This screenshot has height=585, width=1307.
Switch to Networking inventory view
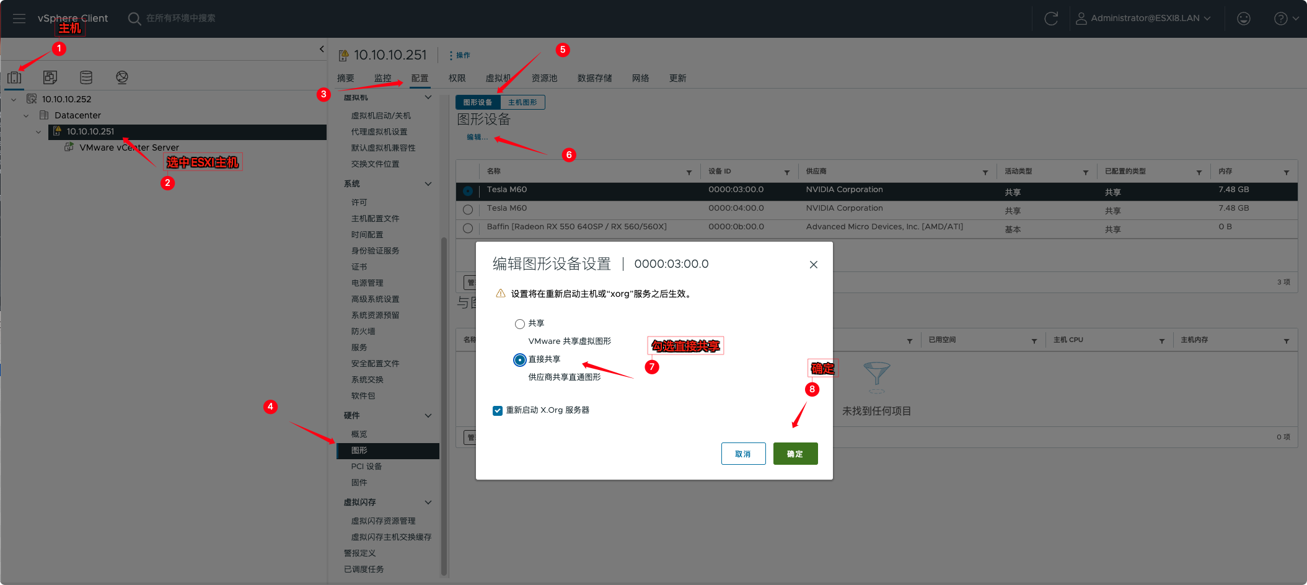tap(122, 77)
